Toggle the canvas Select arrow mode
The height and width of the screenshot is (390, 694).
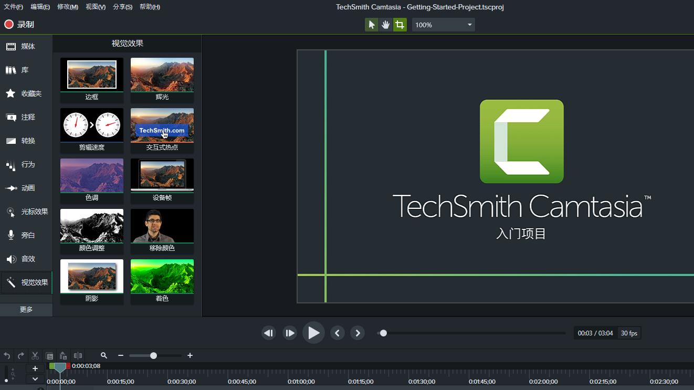click(372, 25)
